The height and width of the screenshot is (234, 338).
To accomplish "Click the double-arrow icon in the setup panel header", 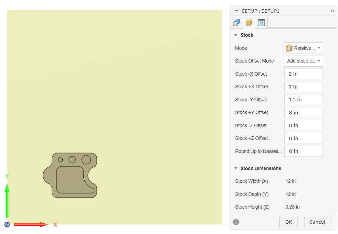I will (332, 11).
